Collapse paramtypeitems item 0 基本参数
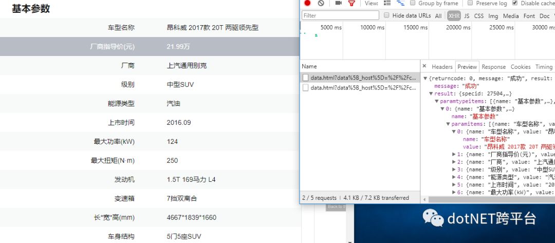The image size is (555, 243). (442, 109)
